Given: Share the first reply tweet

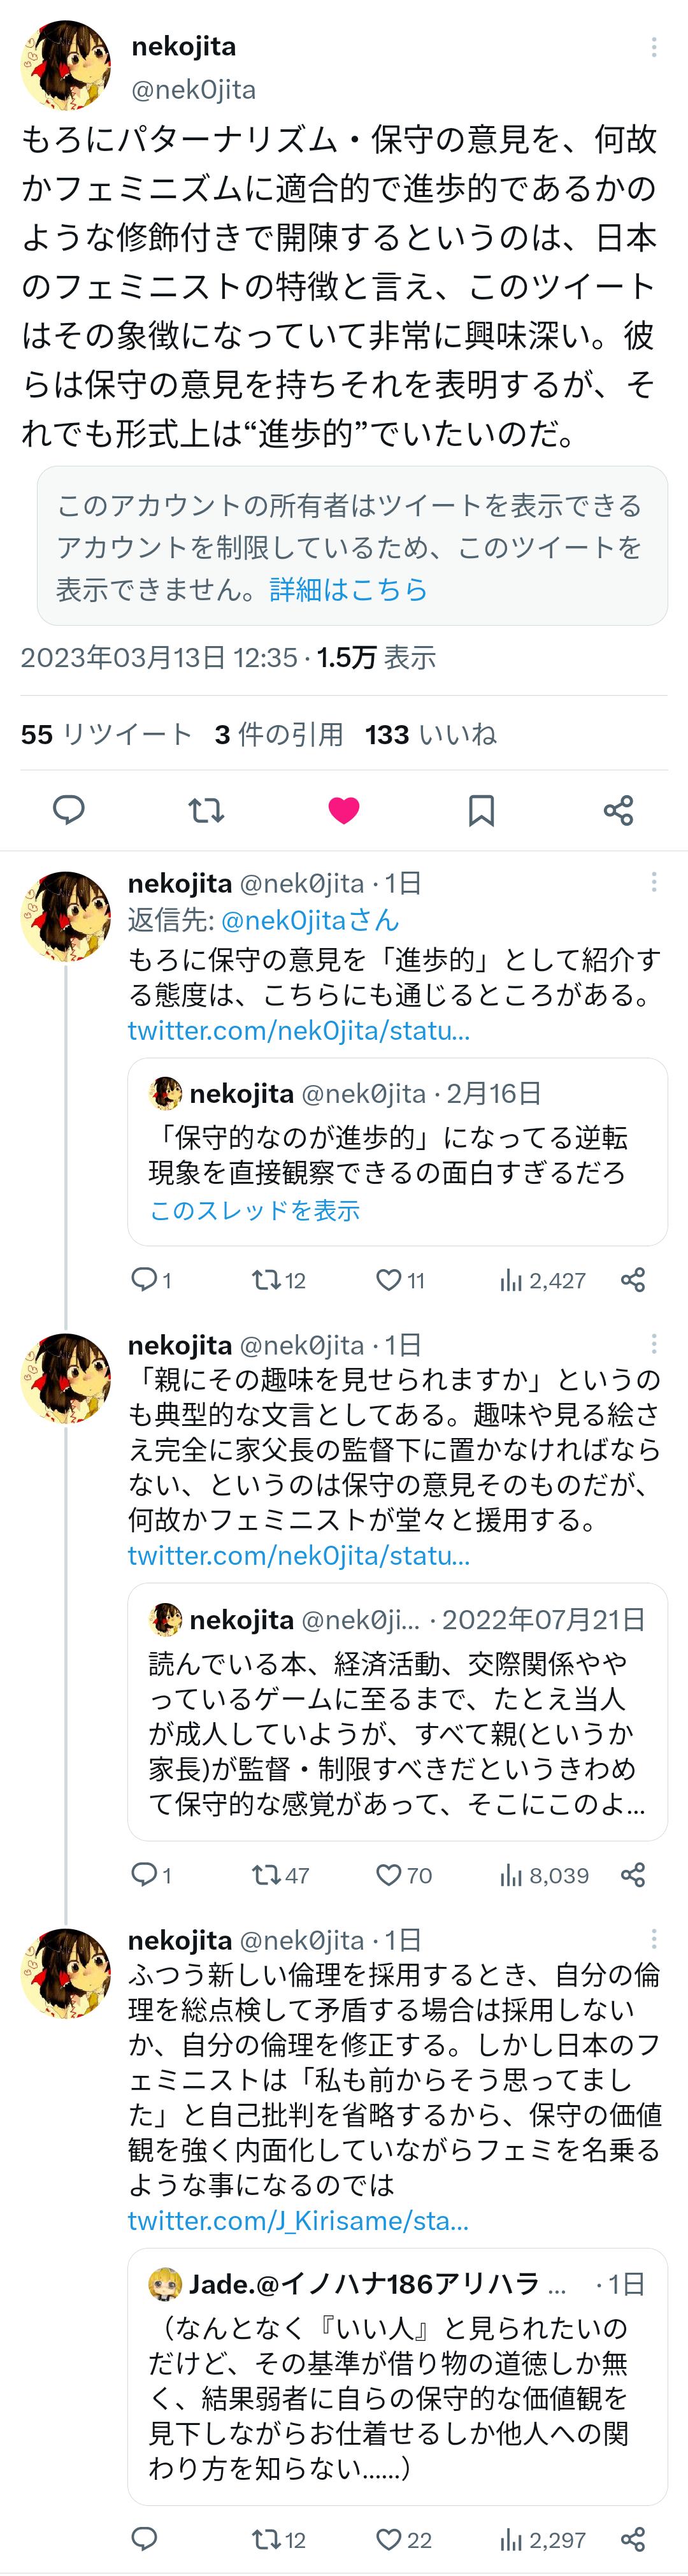Looking at the screenshot, I should point(632,1280).
